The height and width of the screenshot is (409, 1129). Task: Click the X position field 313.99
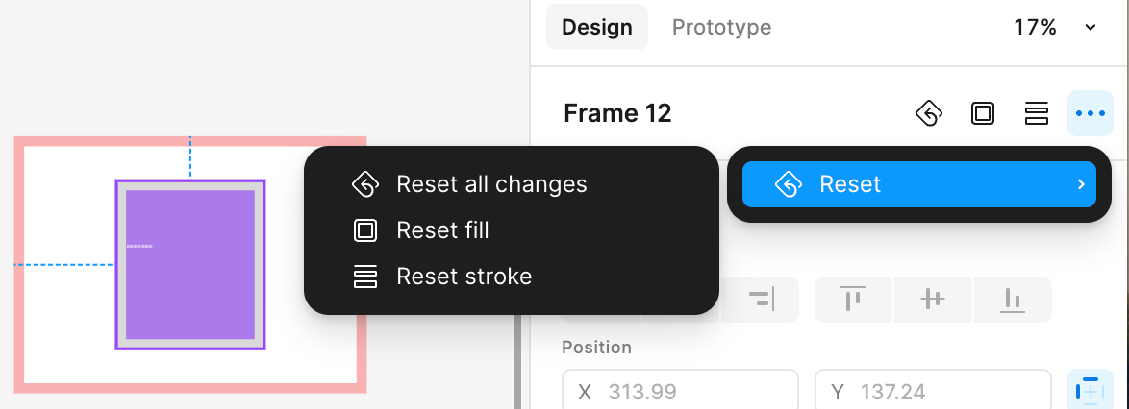click(x=681, y=391)
